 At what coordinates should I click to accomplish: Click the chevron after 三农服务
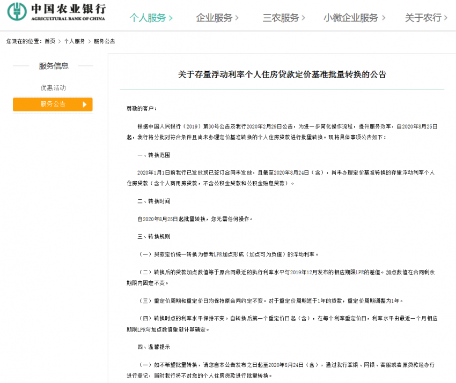tap(303, 18)
